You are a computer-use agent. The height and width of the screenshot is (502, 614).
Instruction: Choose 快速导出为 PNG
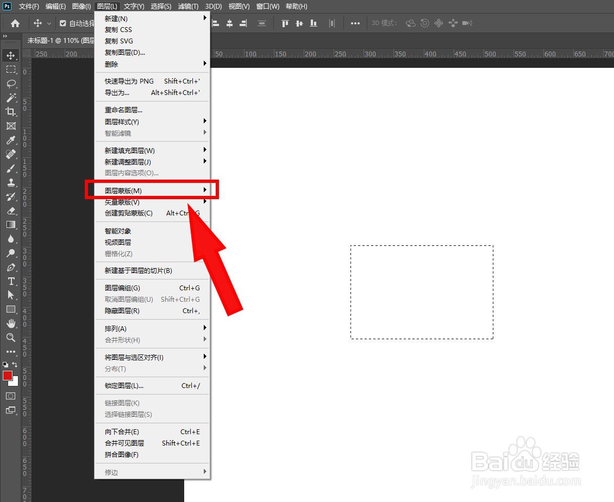pos(152,81)
